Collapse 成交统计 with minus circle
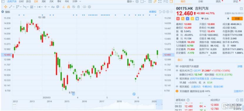Screen dimensions: 244x111 pyautogui.click(x=237, y=100)
